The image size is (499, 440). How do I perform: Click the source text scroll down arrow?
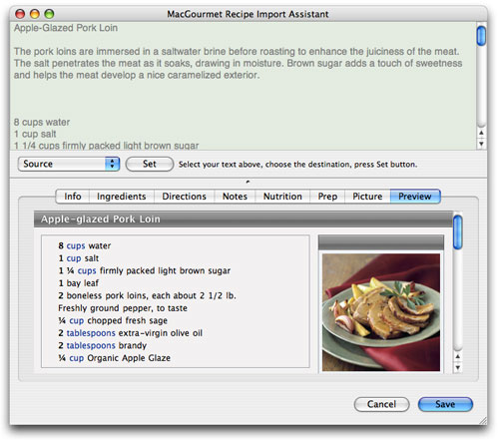pos(481,144)
